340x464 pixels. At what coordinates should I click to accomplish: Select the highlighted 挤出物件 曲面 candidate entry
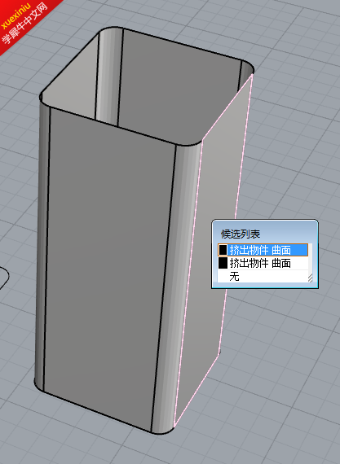click(x=263, y=250)
